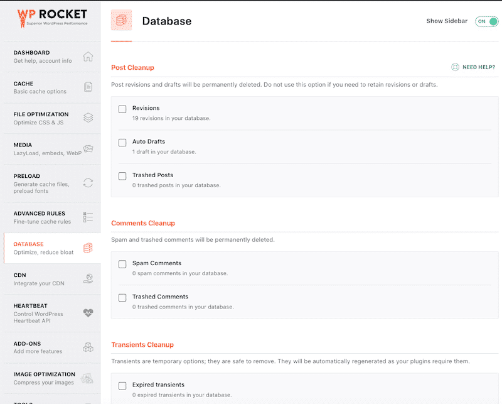The width and height of the screenshot is (502, 404).
Task: Enable Spam Comments cleanup
Action: 122,264
